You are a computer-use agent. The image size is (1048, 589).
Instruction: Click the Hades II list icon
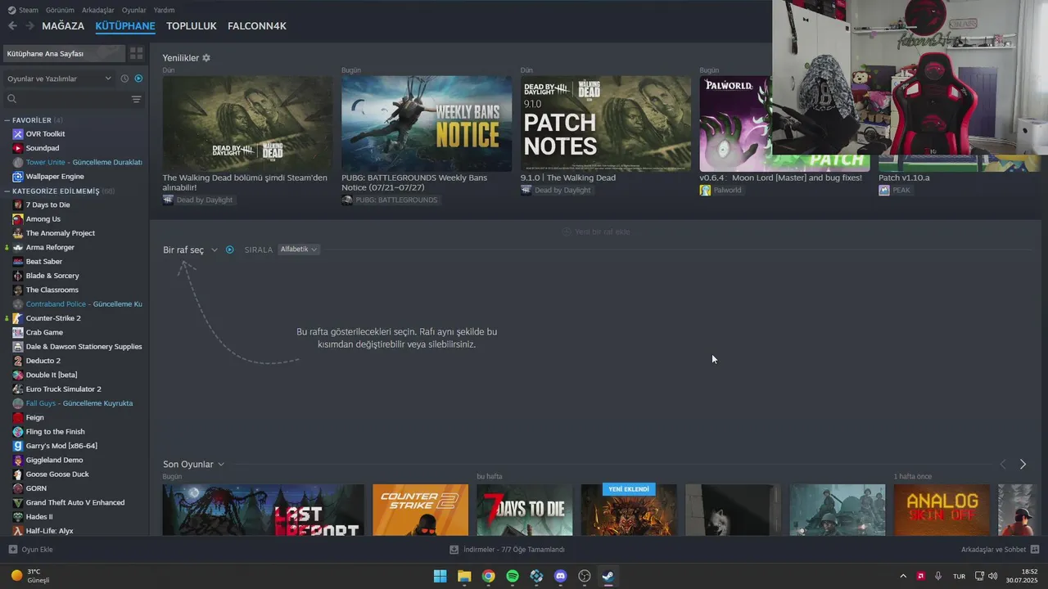point(18,517)
